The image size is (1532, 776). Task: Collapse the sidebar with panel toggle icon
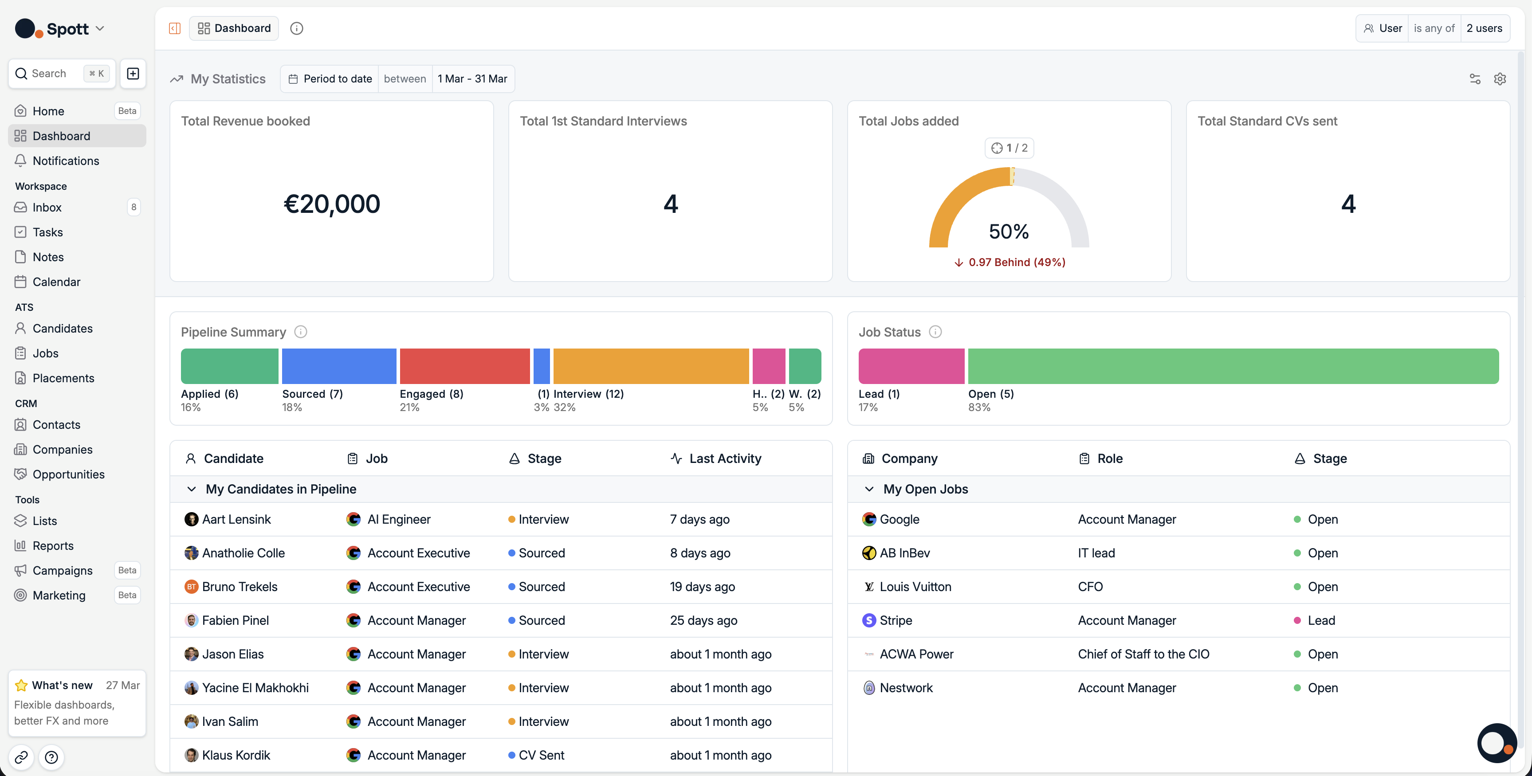pos(174,28)
